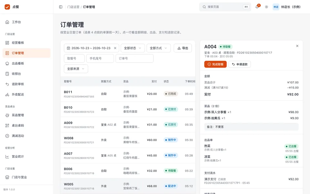
Task: Click the 完成取餐 button
Action: click(x=215, y=64)
